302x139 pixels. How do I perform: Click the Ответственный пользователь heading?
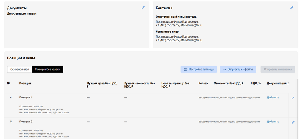tap(176, 17)
